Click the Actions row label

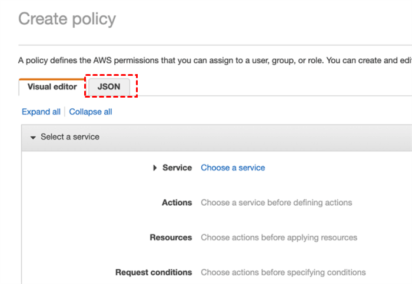tap(177, 202)
